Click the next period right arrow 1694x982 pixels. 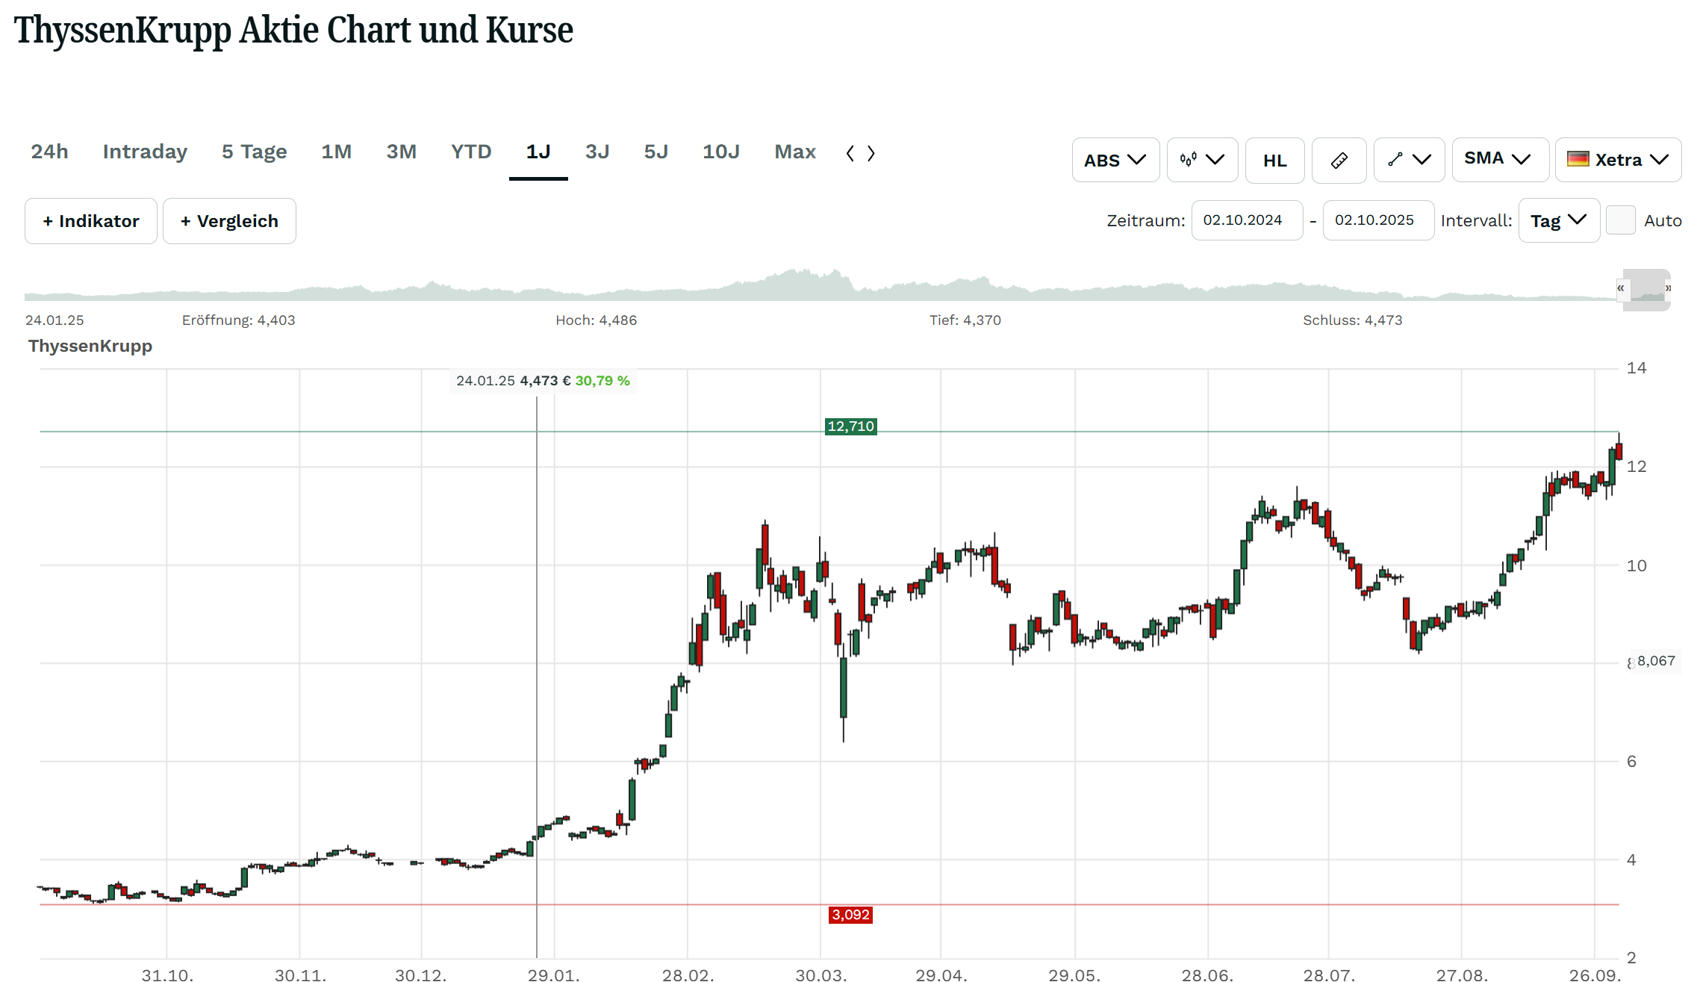pyautogui.click(x=871, y=153)
